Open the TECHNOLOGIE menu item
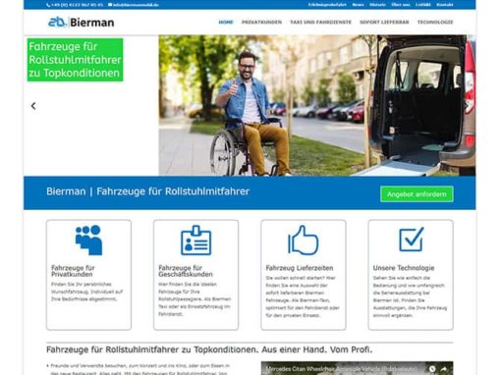 (435, 23)
